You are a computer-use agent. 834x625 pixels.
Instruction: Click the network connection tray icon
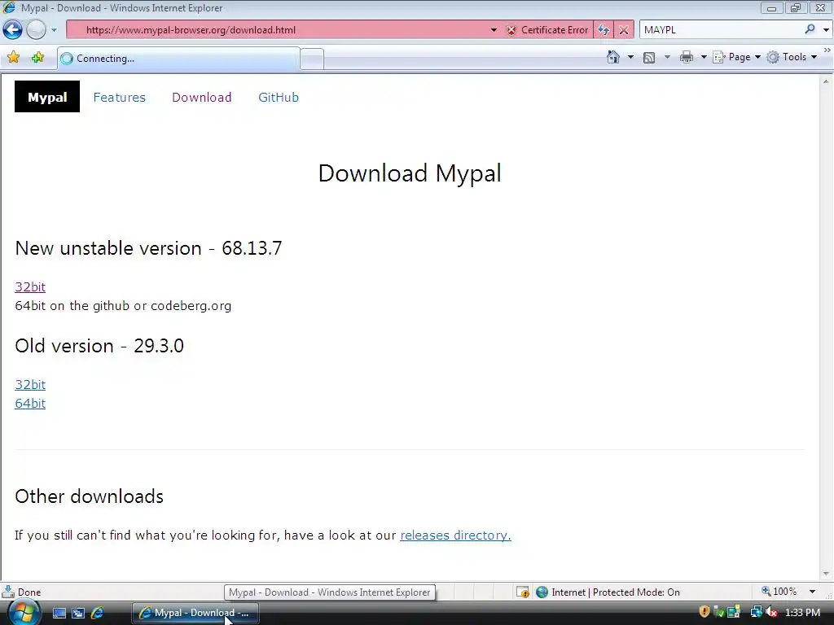[756, 612]
